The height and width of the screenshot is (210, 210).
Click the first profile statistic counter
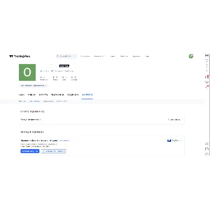tap(44, 78)
